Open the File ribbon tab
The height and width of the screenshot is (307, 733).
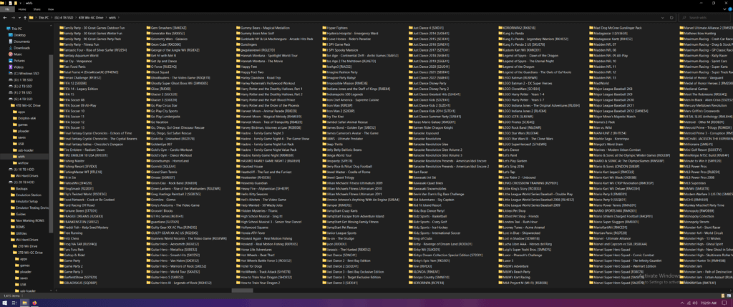point(7,9)
